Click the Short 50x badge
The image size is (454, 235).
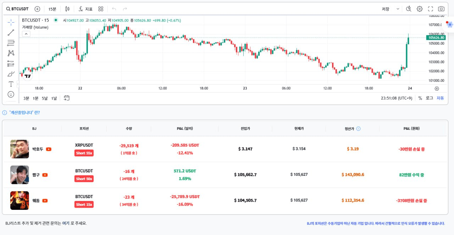click(84, 179)
